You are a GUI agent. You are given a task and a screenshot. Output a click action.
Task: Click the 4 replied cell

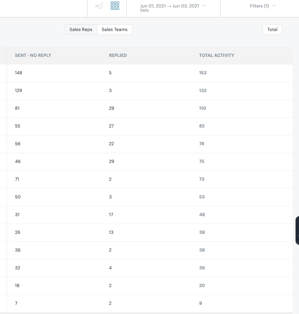tap(110, 268)
